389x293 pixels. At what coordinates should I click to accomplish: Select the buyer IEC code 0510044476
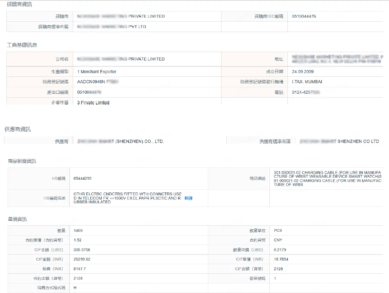click(x=304, y=16)
